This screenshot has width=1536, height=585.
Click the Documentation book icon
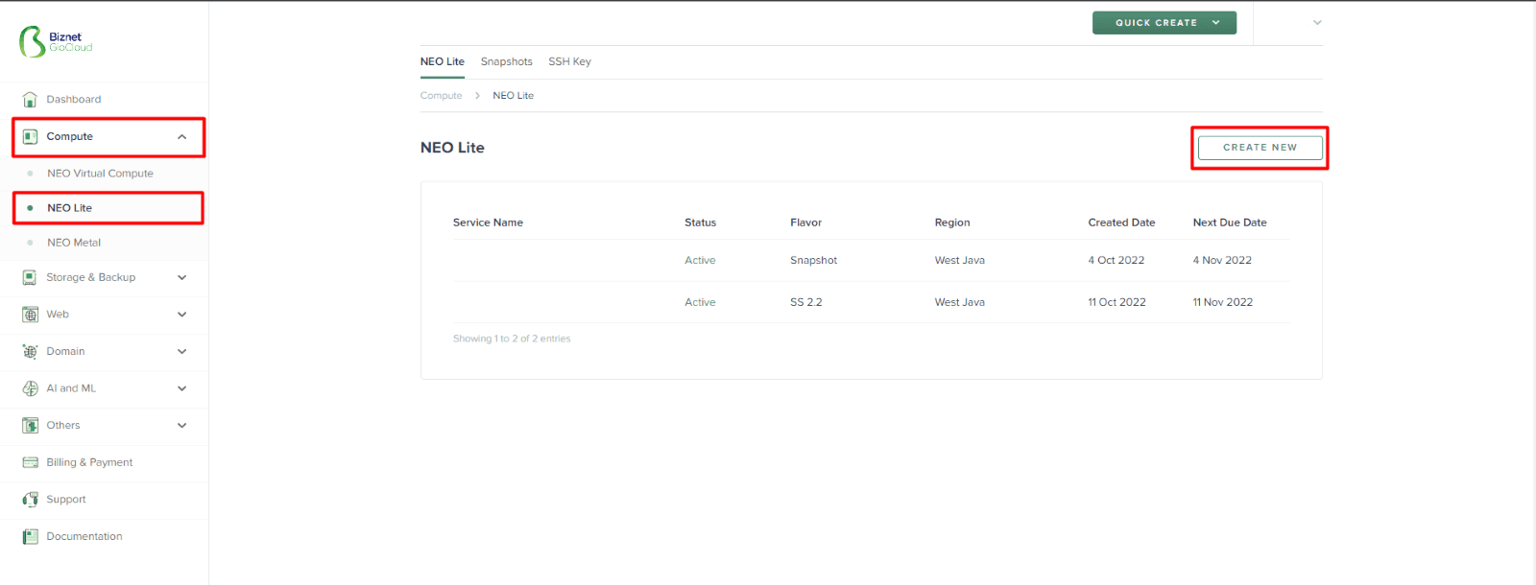coord(30,536)
